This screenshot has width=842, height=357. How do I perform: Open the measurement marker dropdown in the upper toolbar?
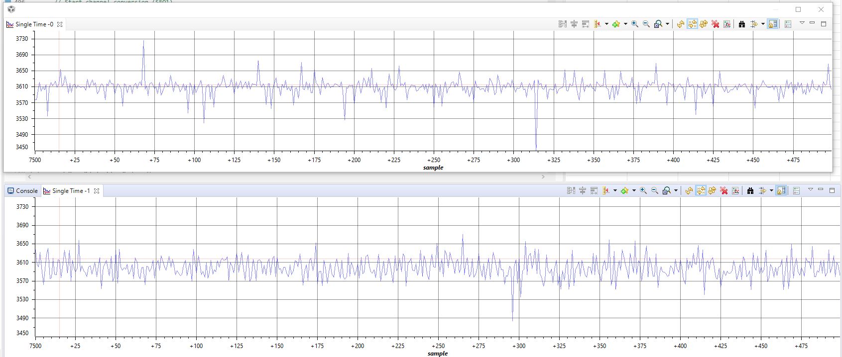coord(606,24)
